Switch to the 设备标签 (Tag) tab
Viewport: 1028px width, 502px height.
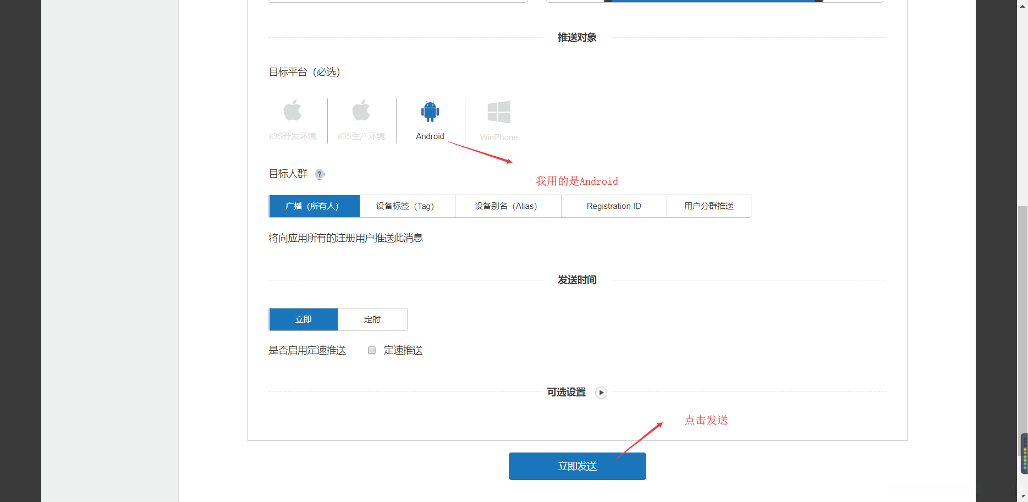point(407,206)
